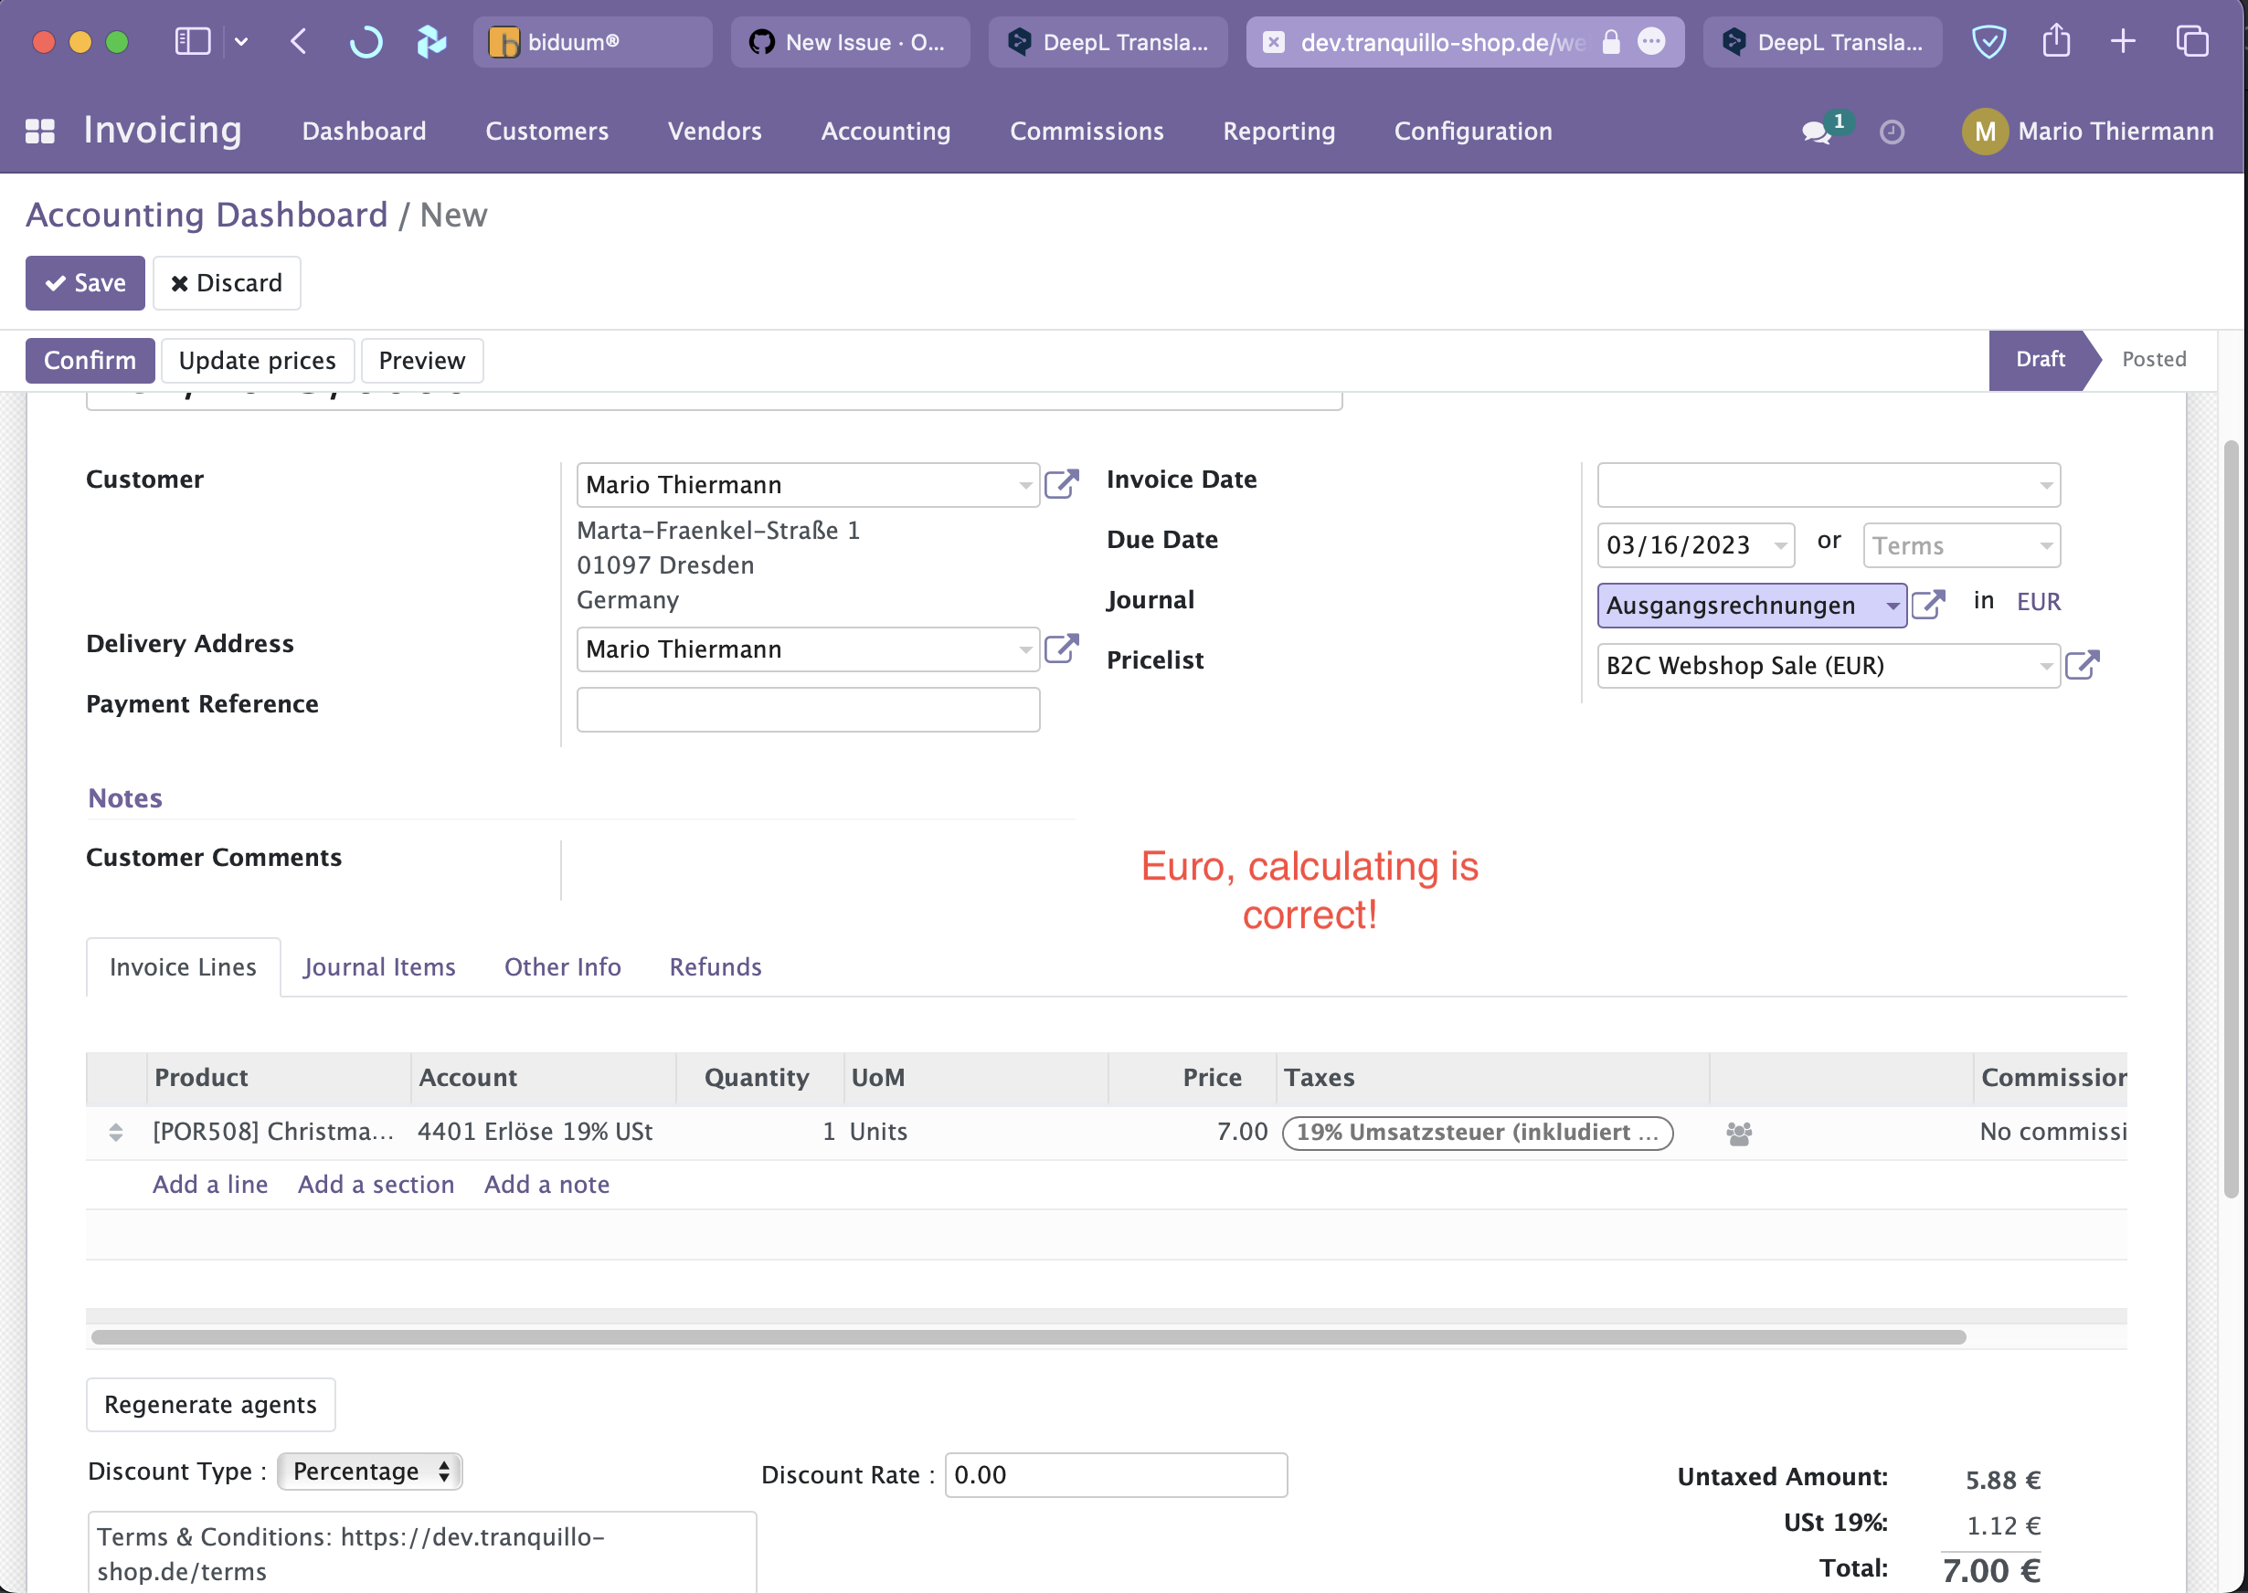Open the Reporting menu
The height and width of the screenshot is (1593, 2248).
click(1278, 131)
